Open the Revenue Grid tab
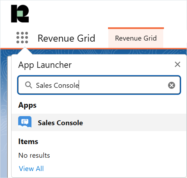 pos(136,38)
